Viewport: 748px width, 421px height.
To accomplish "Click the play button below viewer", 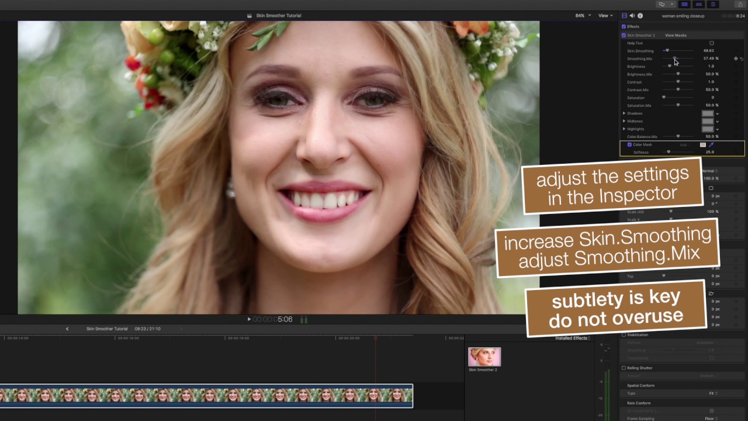I will [x=249, y=319].
